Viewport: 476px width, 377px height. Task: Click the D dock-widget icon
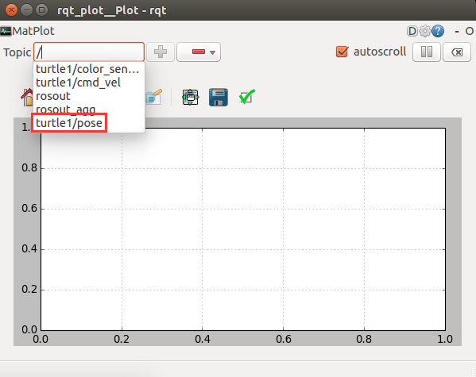click(x=412, y=31)
